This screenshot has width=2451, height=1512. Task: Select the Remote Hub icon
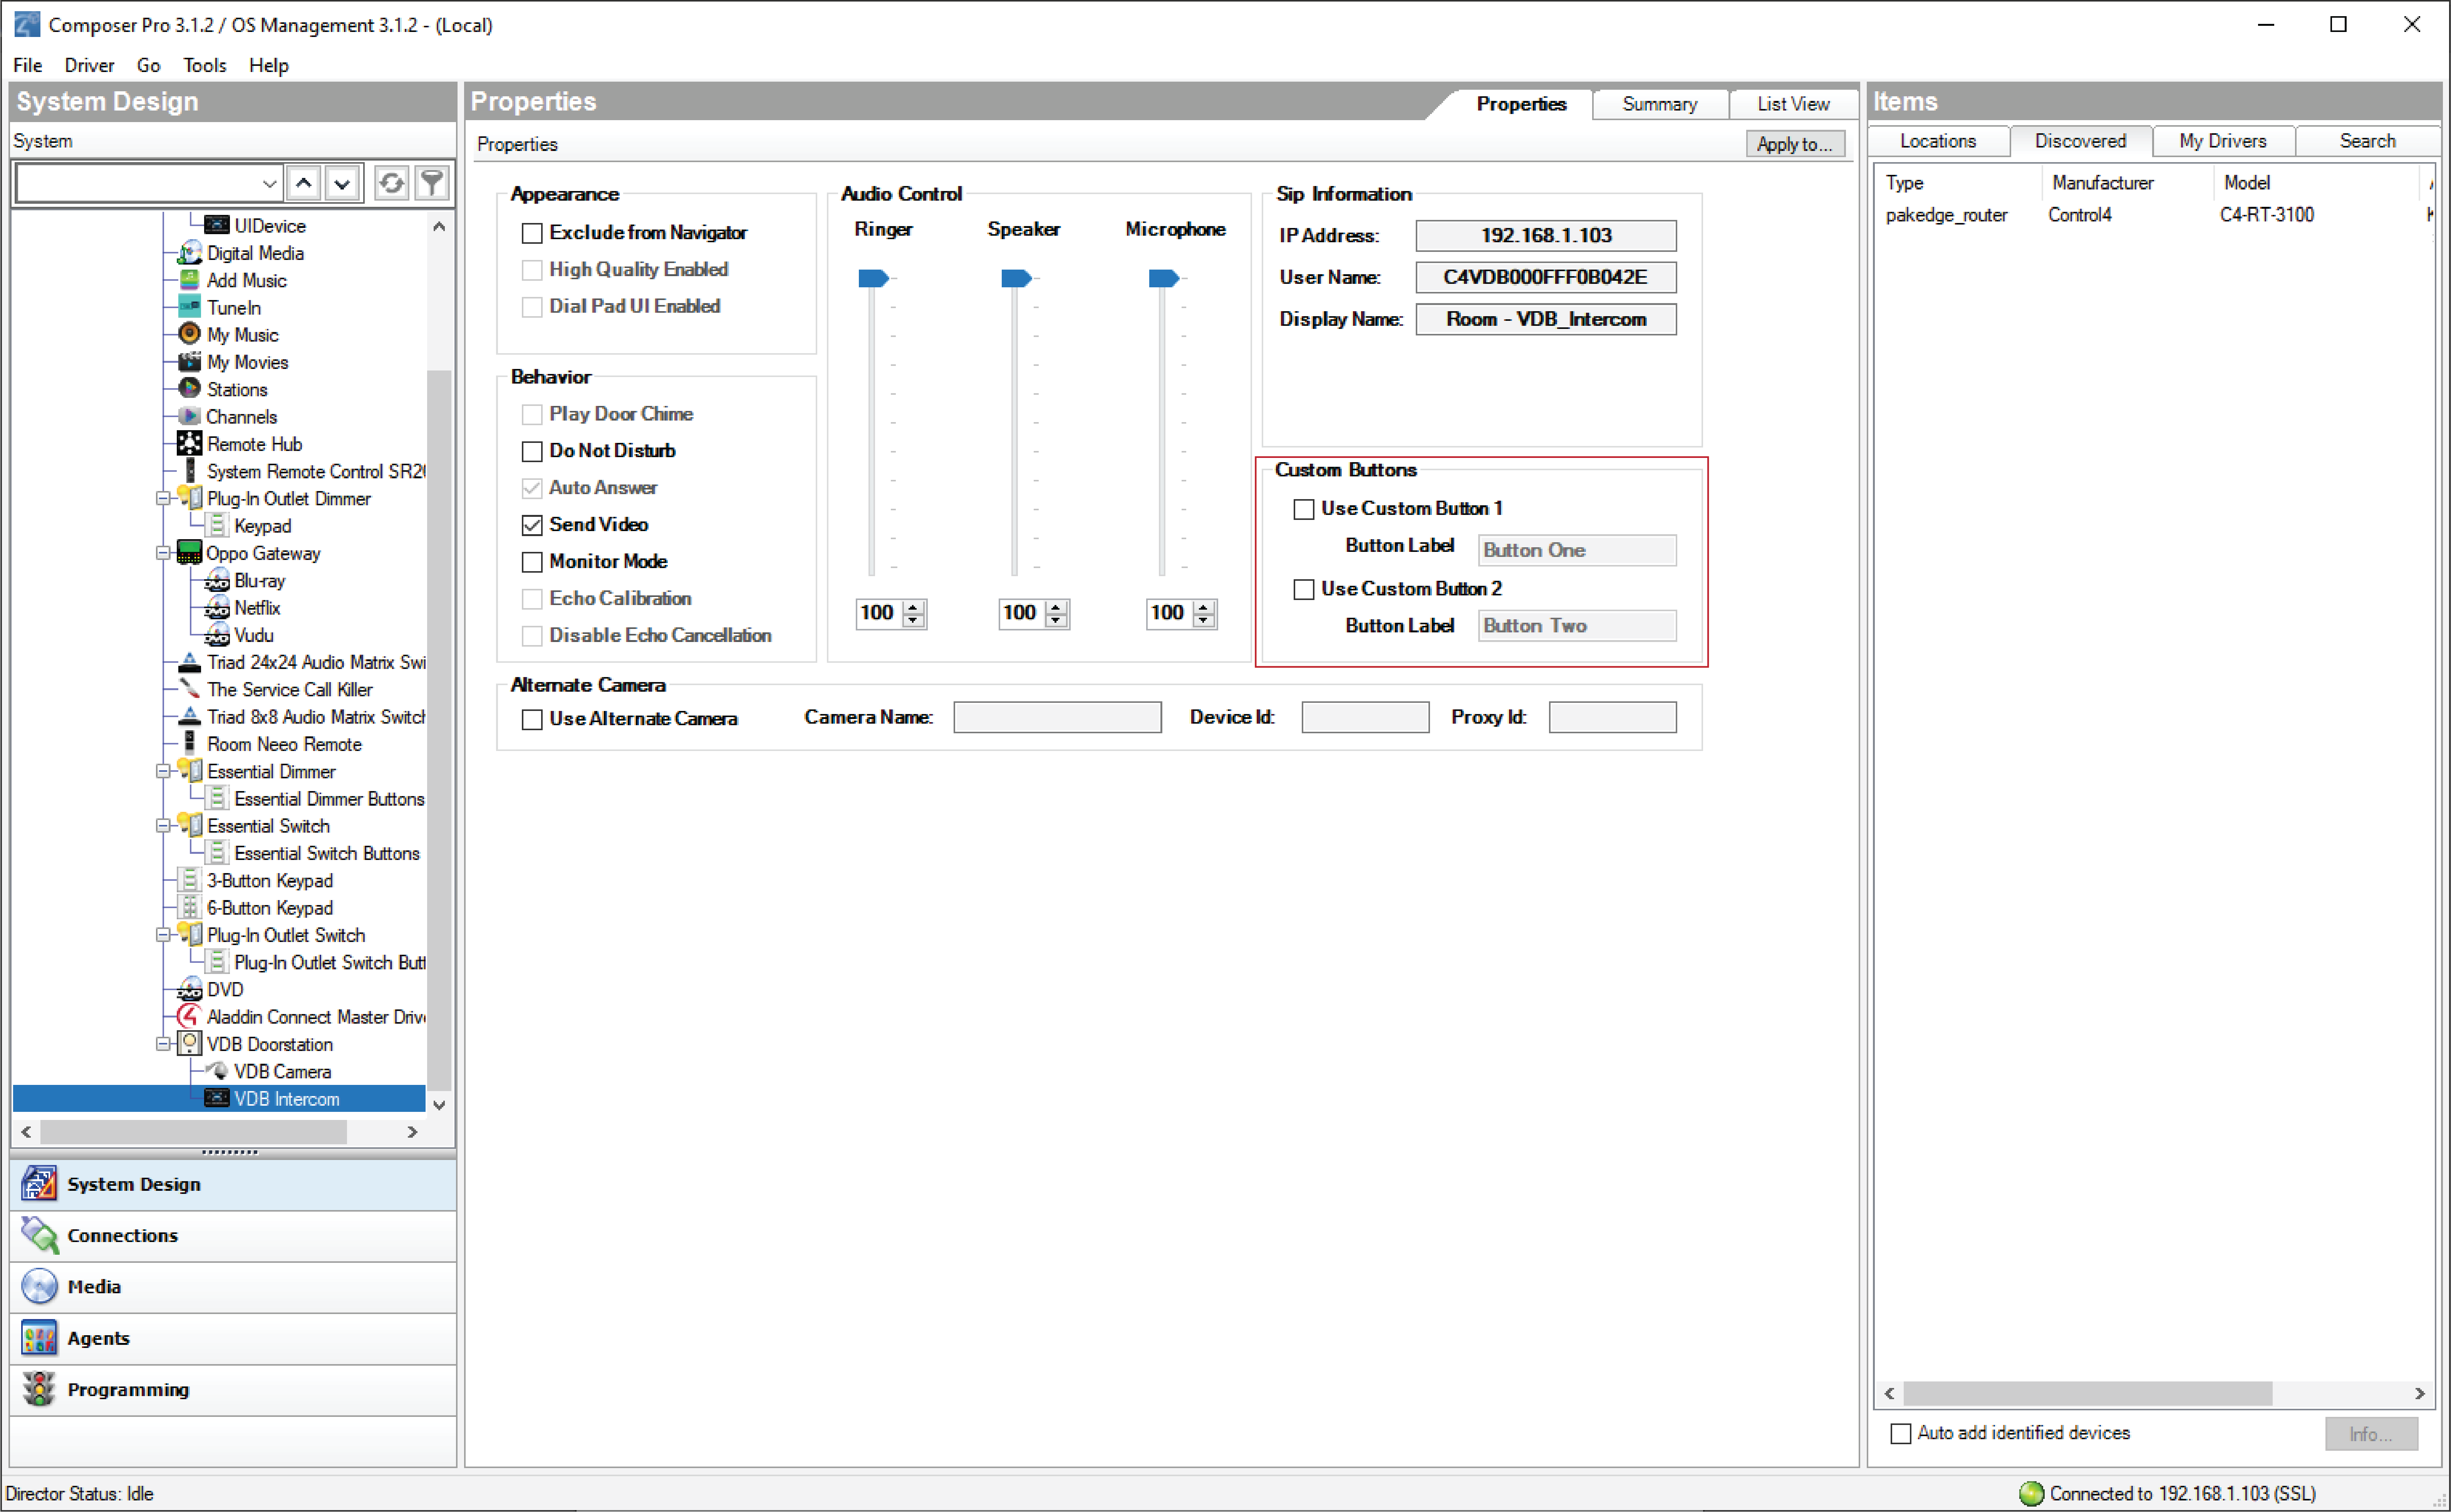189,443
